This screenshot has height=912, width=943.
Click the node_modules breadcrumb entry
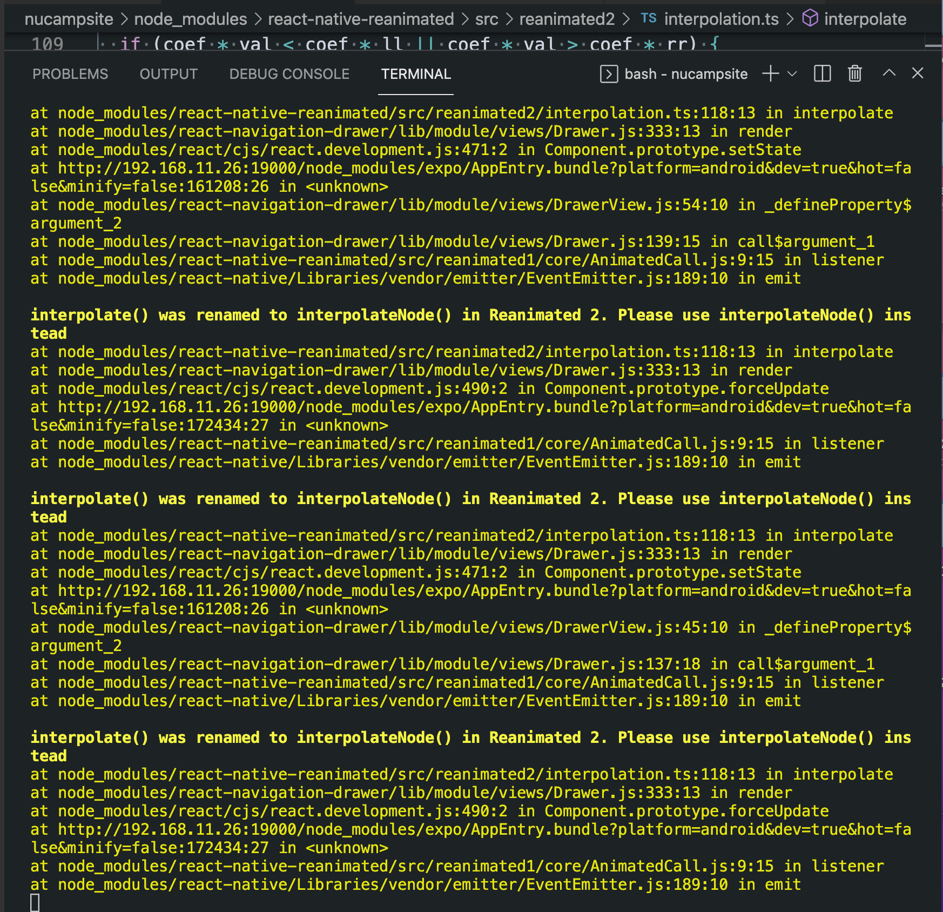pyautogui.click(x=190, y=19)
